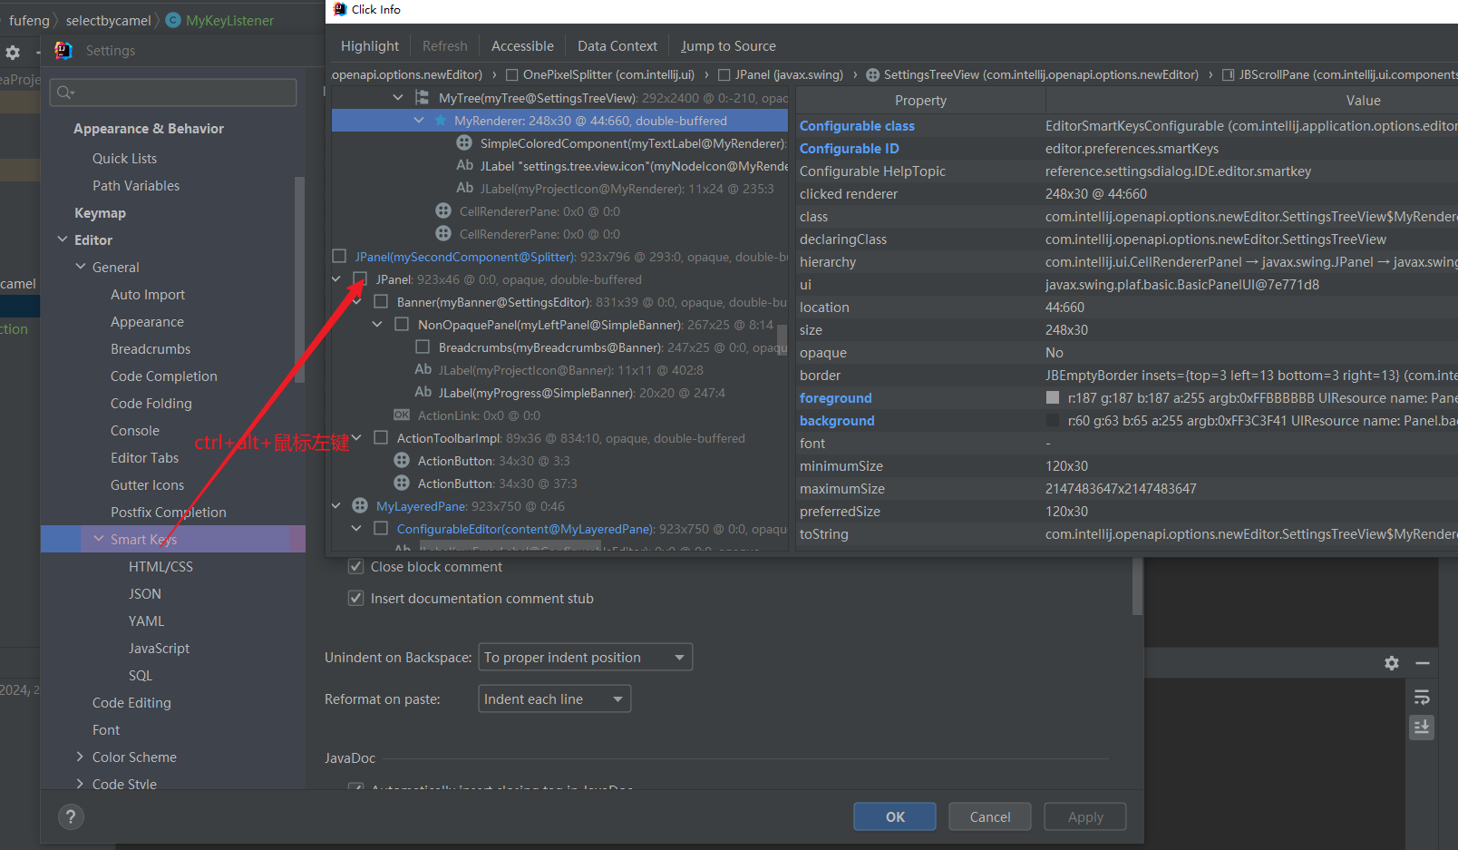Click in the Settings search field
Screen dimensions: 1458x850
[x=173, y=93]
